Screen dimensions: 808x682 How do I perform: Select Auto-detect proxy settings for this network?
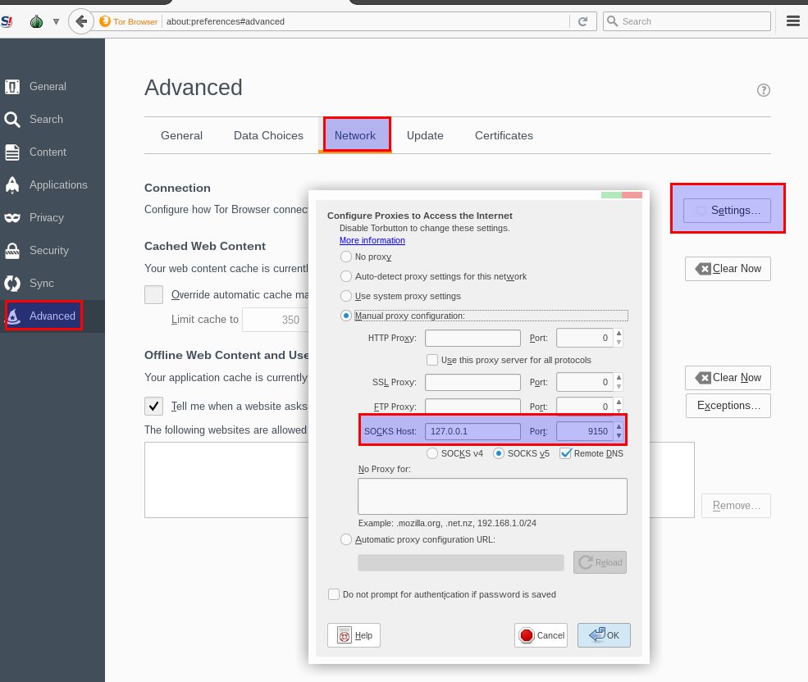tap(346, 276)
